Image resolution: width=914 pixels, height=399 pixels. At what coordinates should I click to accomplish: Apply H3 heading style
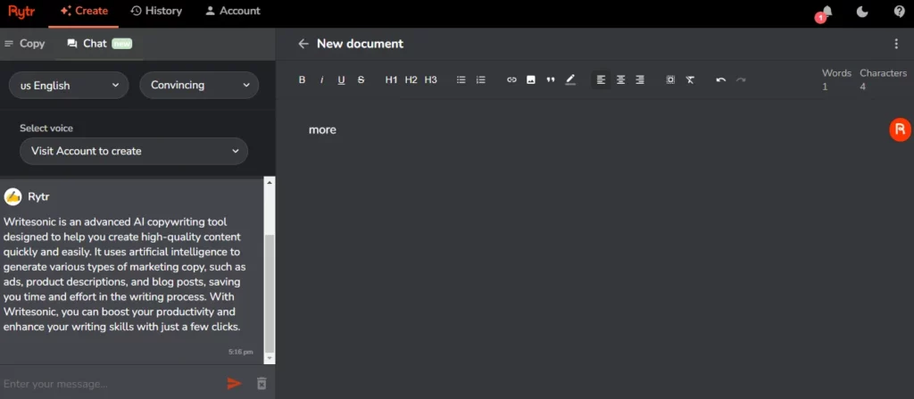click(x=431, y=80)
